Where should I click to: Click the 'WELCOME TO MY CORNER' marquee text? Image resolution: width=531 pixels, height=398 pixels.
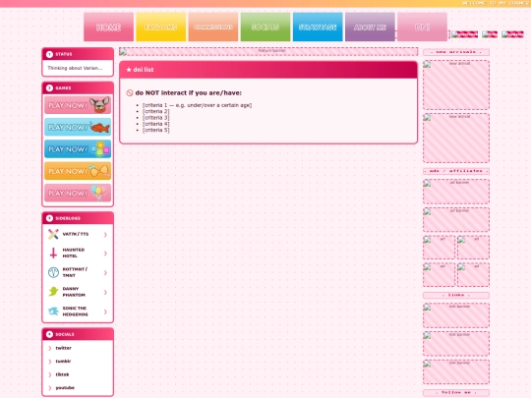tap(496, 3)
